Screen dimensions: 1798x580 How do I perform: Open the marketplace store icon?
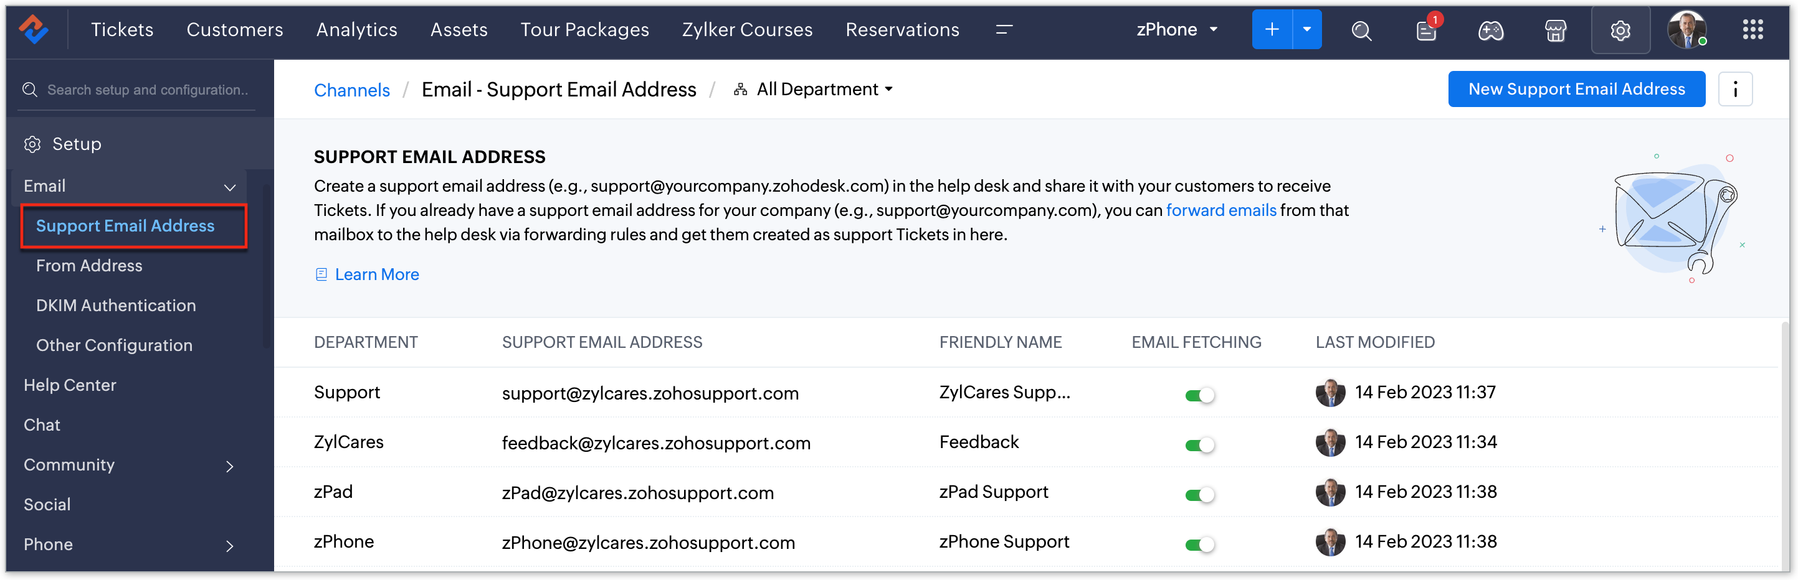click(x=1555, y=30)
